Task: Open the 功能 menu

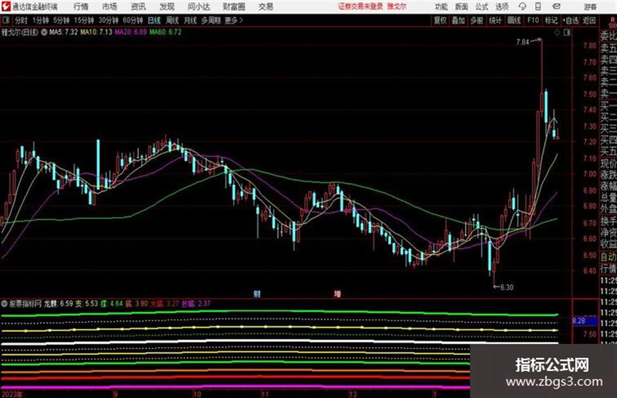Action: click(441, 7)
